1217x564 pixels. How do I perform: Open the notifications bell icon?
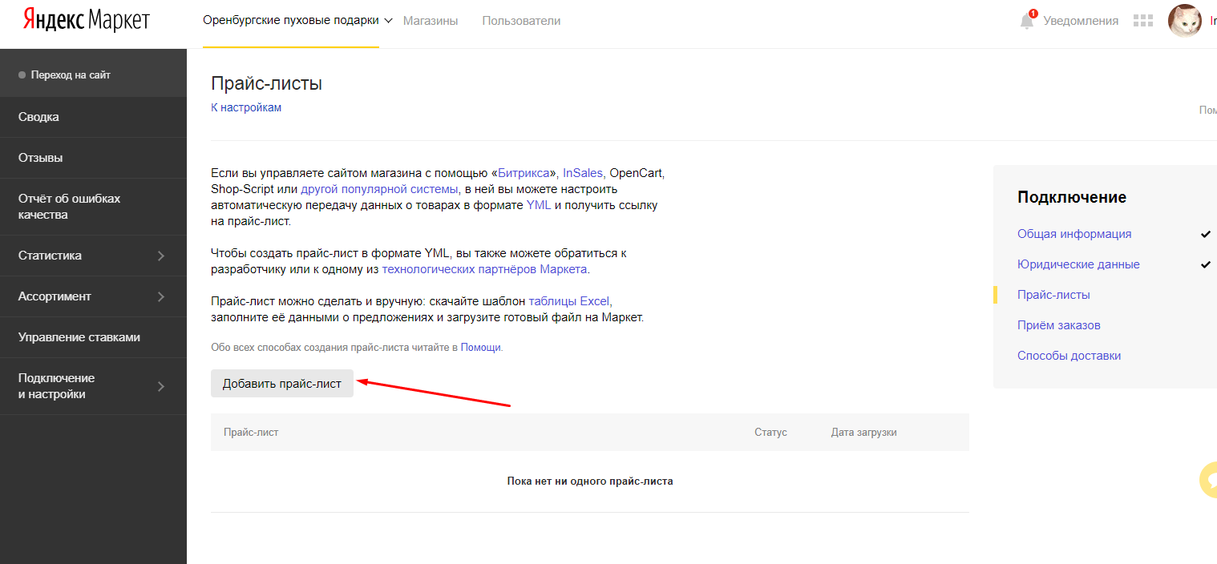[x=1027, y=20]
